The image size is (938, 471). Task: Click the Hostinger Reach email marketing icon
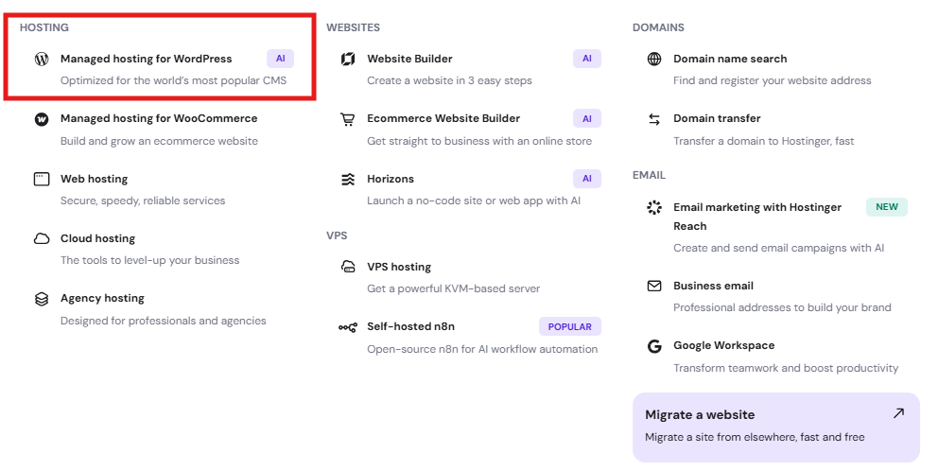point(654,207)
